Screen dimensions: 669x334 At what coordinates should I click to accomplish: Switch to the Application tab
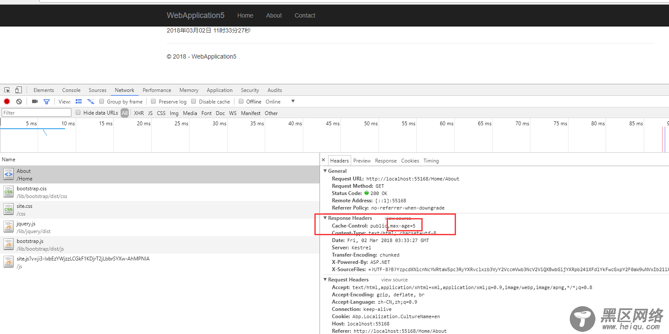pyautogui.click(x=219, y=90)
